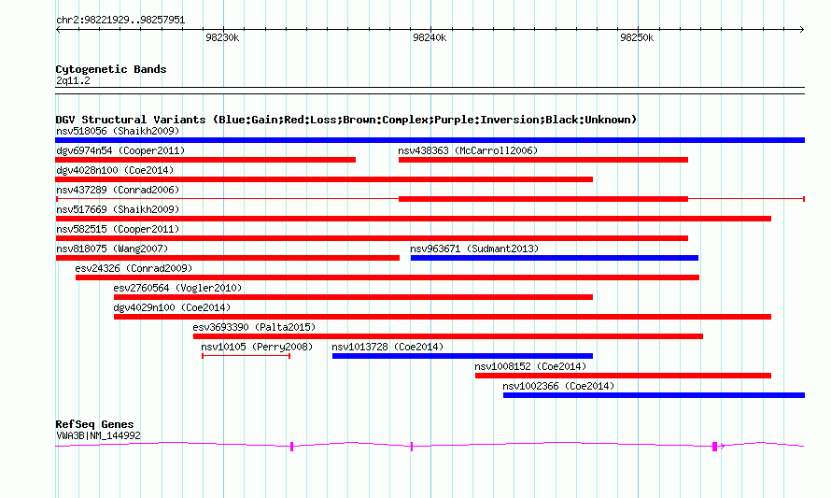Click the nsv818075 (Wang2007) label
Screen dimensions: 831x498
click(112, 249)
